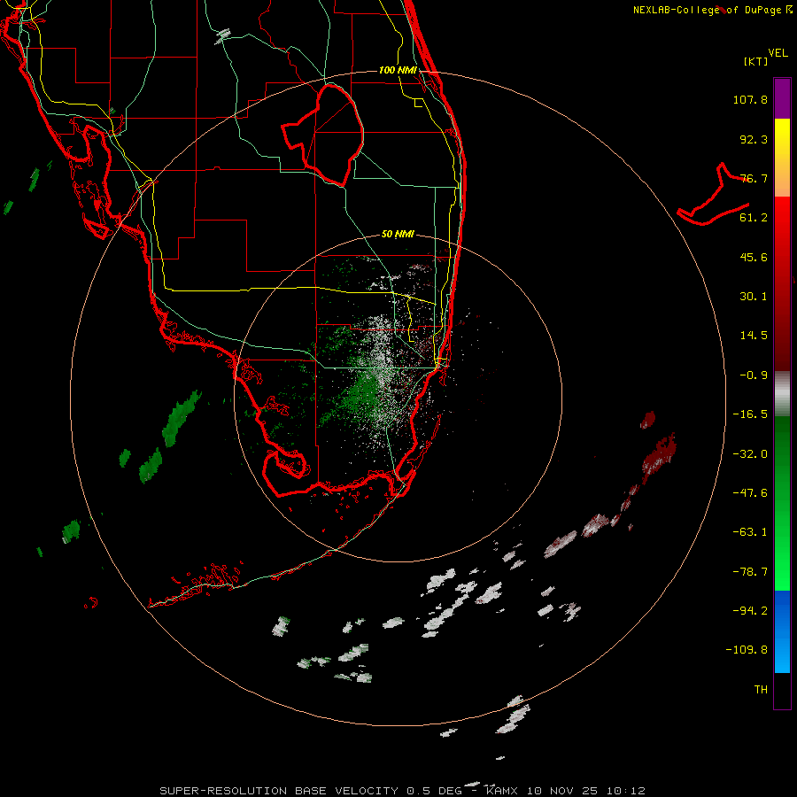The height and width of the screenshot is (797, 797).
Task: Click the purple segment of velocity color bar
Action: pyautogui.click(x=782, y=98)
